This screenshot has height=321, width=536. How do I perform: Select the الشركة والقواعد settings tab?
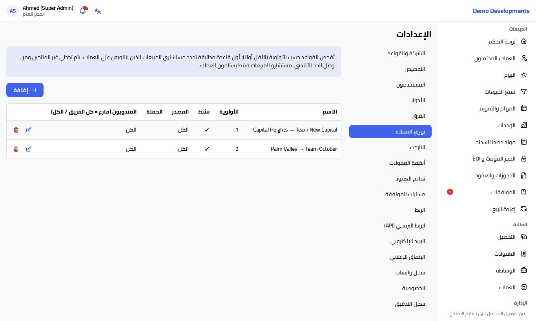click(390, 53)
